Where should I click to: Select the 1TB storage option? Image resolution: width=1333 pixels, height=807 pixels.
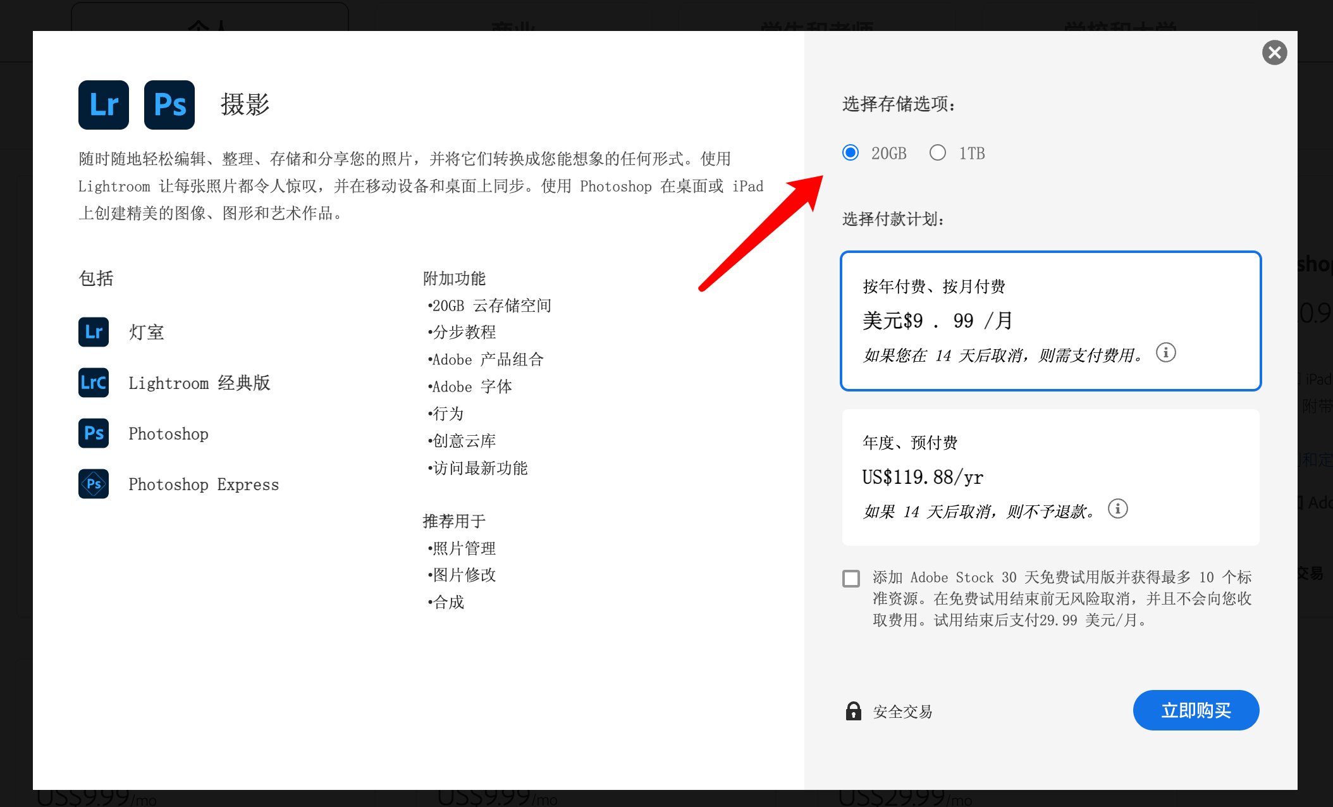coord(938,152)
